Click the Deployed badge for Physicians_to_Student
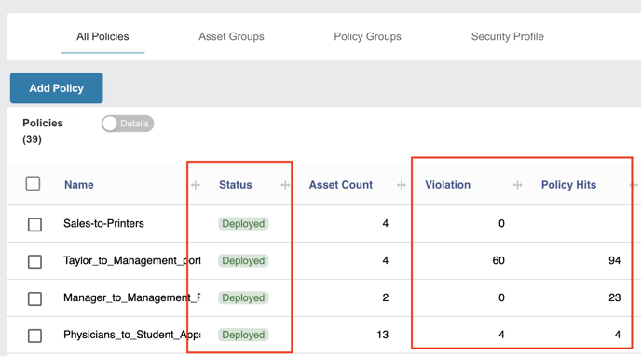 (x=243, y=335)
